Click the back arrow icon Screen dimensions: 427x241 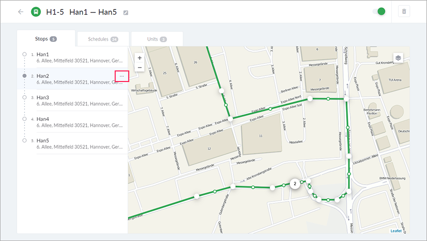pos(20,12)
